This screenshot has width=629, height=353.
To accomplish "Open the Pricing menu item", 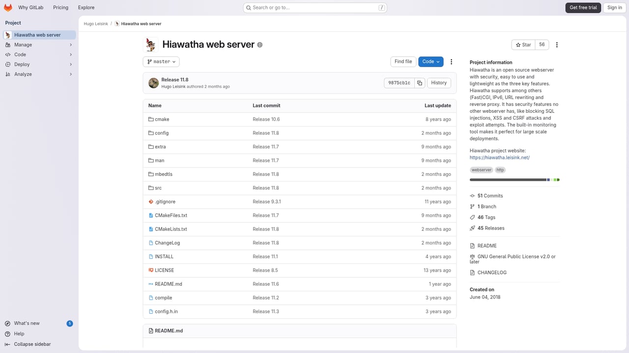I will pos(60,7).
